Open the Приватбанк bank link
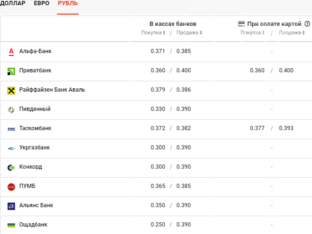The width and height of the screenshot is (312, 234). pyautogui.click(x=35, y=70)
